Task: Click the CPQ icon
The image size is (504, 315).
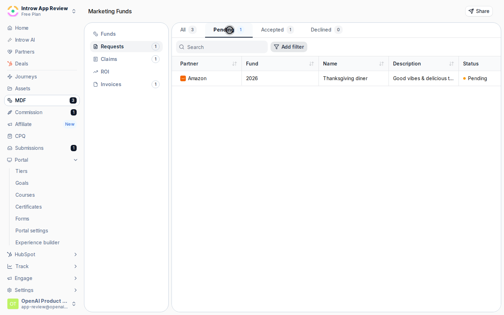Action: click(10, 136)
